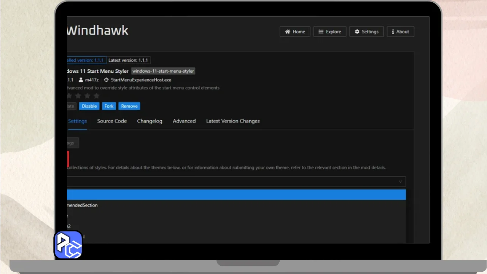Screen dimensions: 487x274
Task: Click the windows-11-start-menu-styler ID tag
Action: point(163,71)
